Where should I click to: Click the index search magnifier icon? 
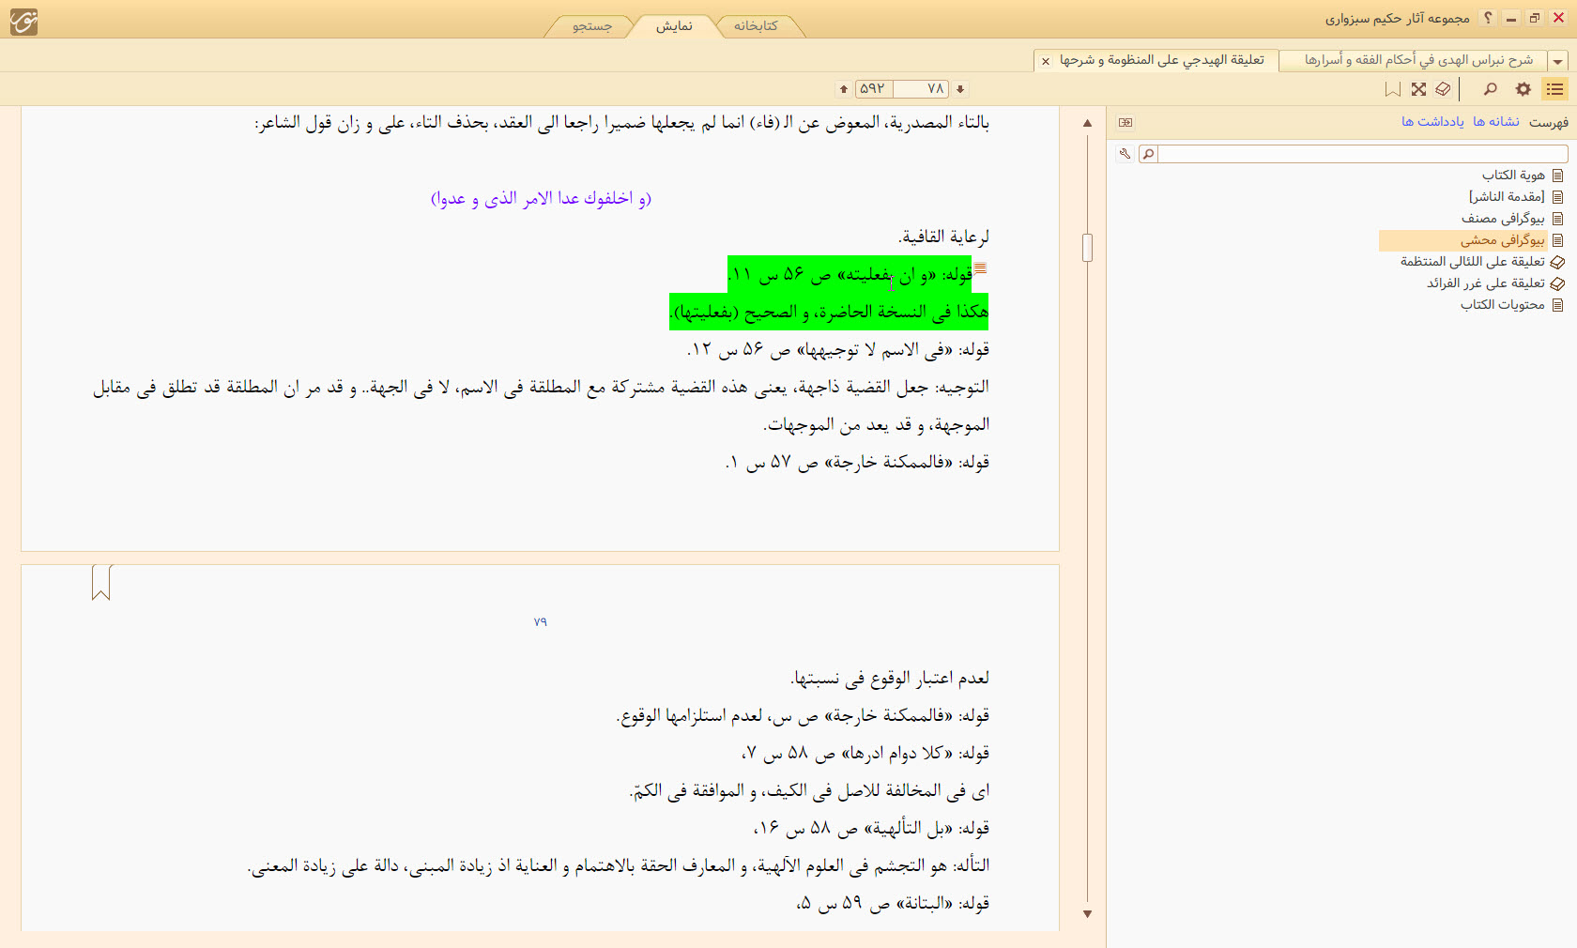[1148, 153]
